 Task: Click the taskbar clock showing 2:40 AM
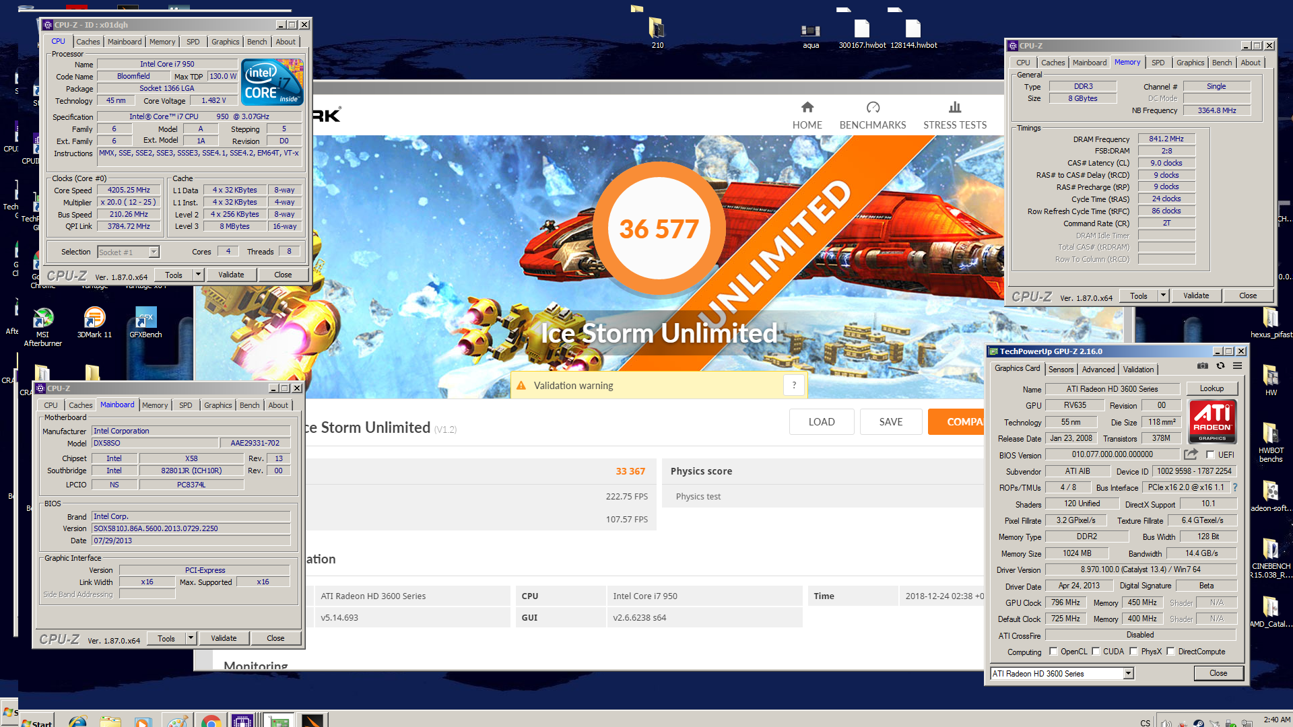[1277, 720]
